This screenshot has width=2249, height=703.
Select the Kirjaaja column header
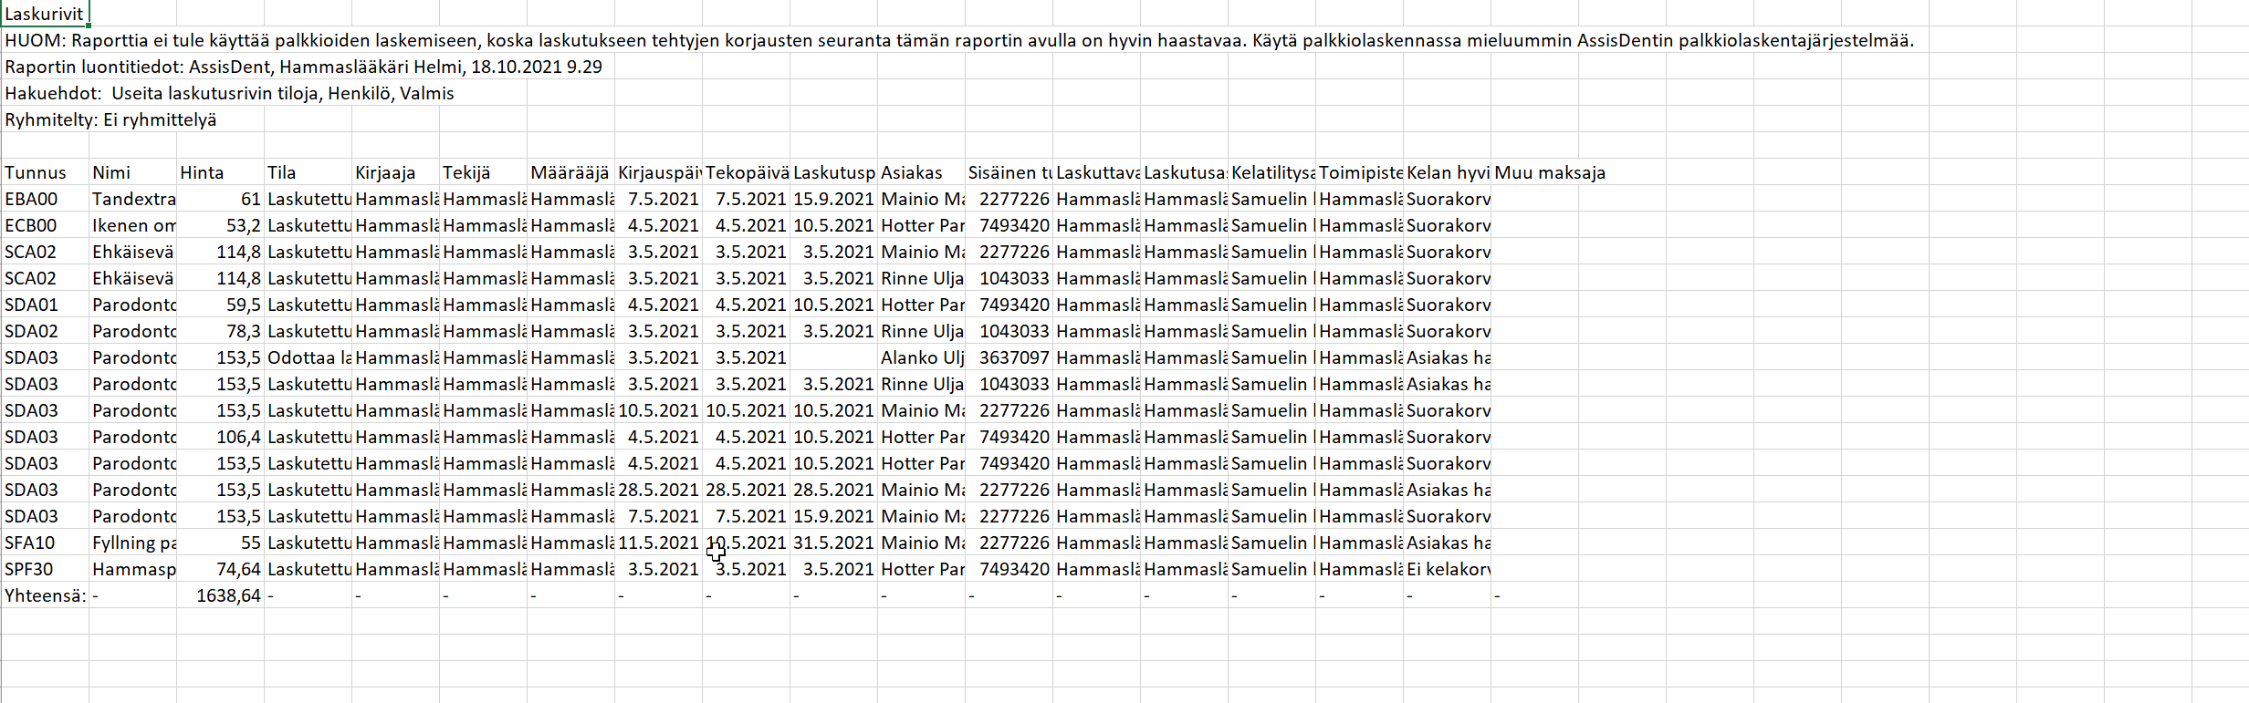tap(395, 172)
